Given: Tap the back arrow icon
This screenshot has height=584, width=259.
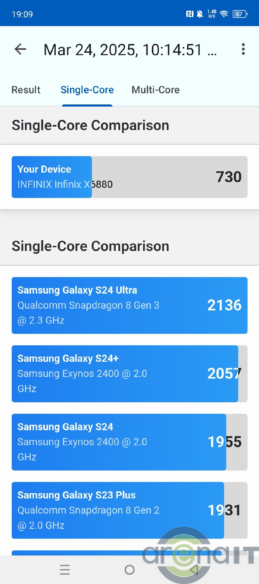Looking at the screenshot, I should (x=21, y=49).
